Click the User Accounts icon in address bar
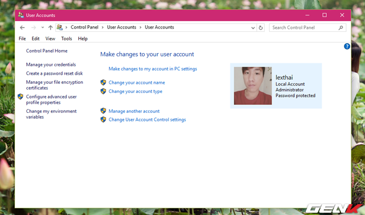The width and height of the screenshot is (365, 215). pos(59,27)
